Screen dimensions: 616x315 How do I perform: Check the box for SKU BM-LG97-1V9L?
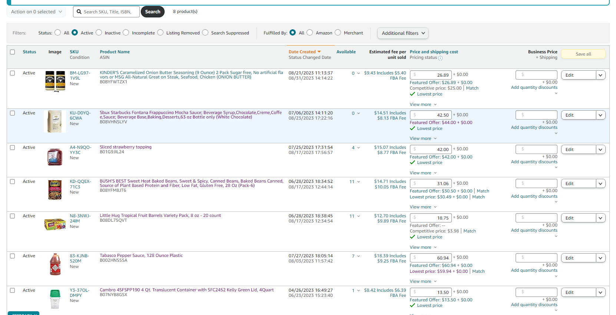tap(13, 73)
